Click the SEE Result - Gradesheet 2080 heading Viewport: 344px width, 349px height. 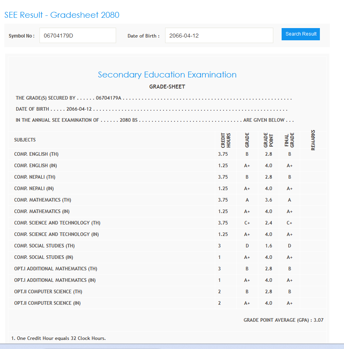click(62, 15)
